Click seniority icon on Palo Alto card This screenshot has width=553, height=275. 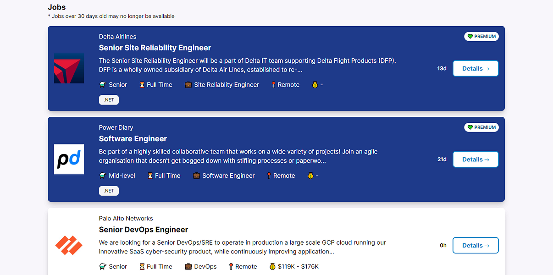click(x=103, y=266)
